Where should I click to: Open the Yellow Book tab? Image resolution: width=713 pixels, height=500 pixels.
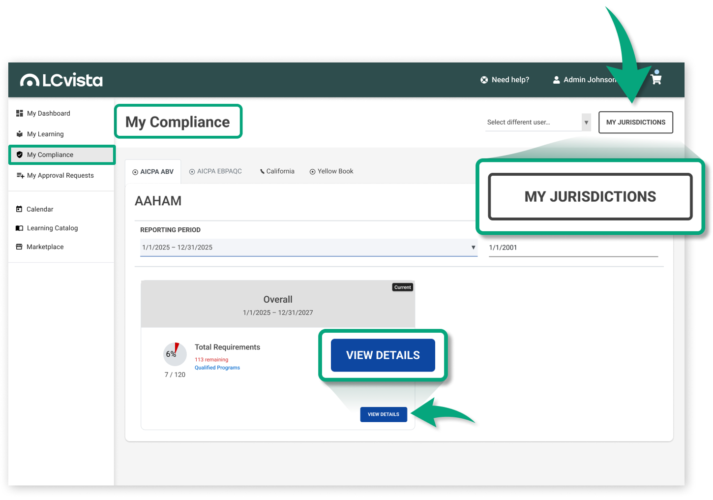(331, 172)
